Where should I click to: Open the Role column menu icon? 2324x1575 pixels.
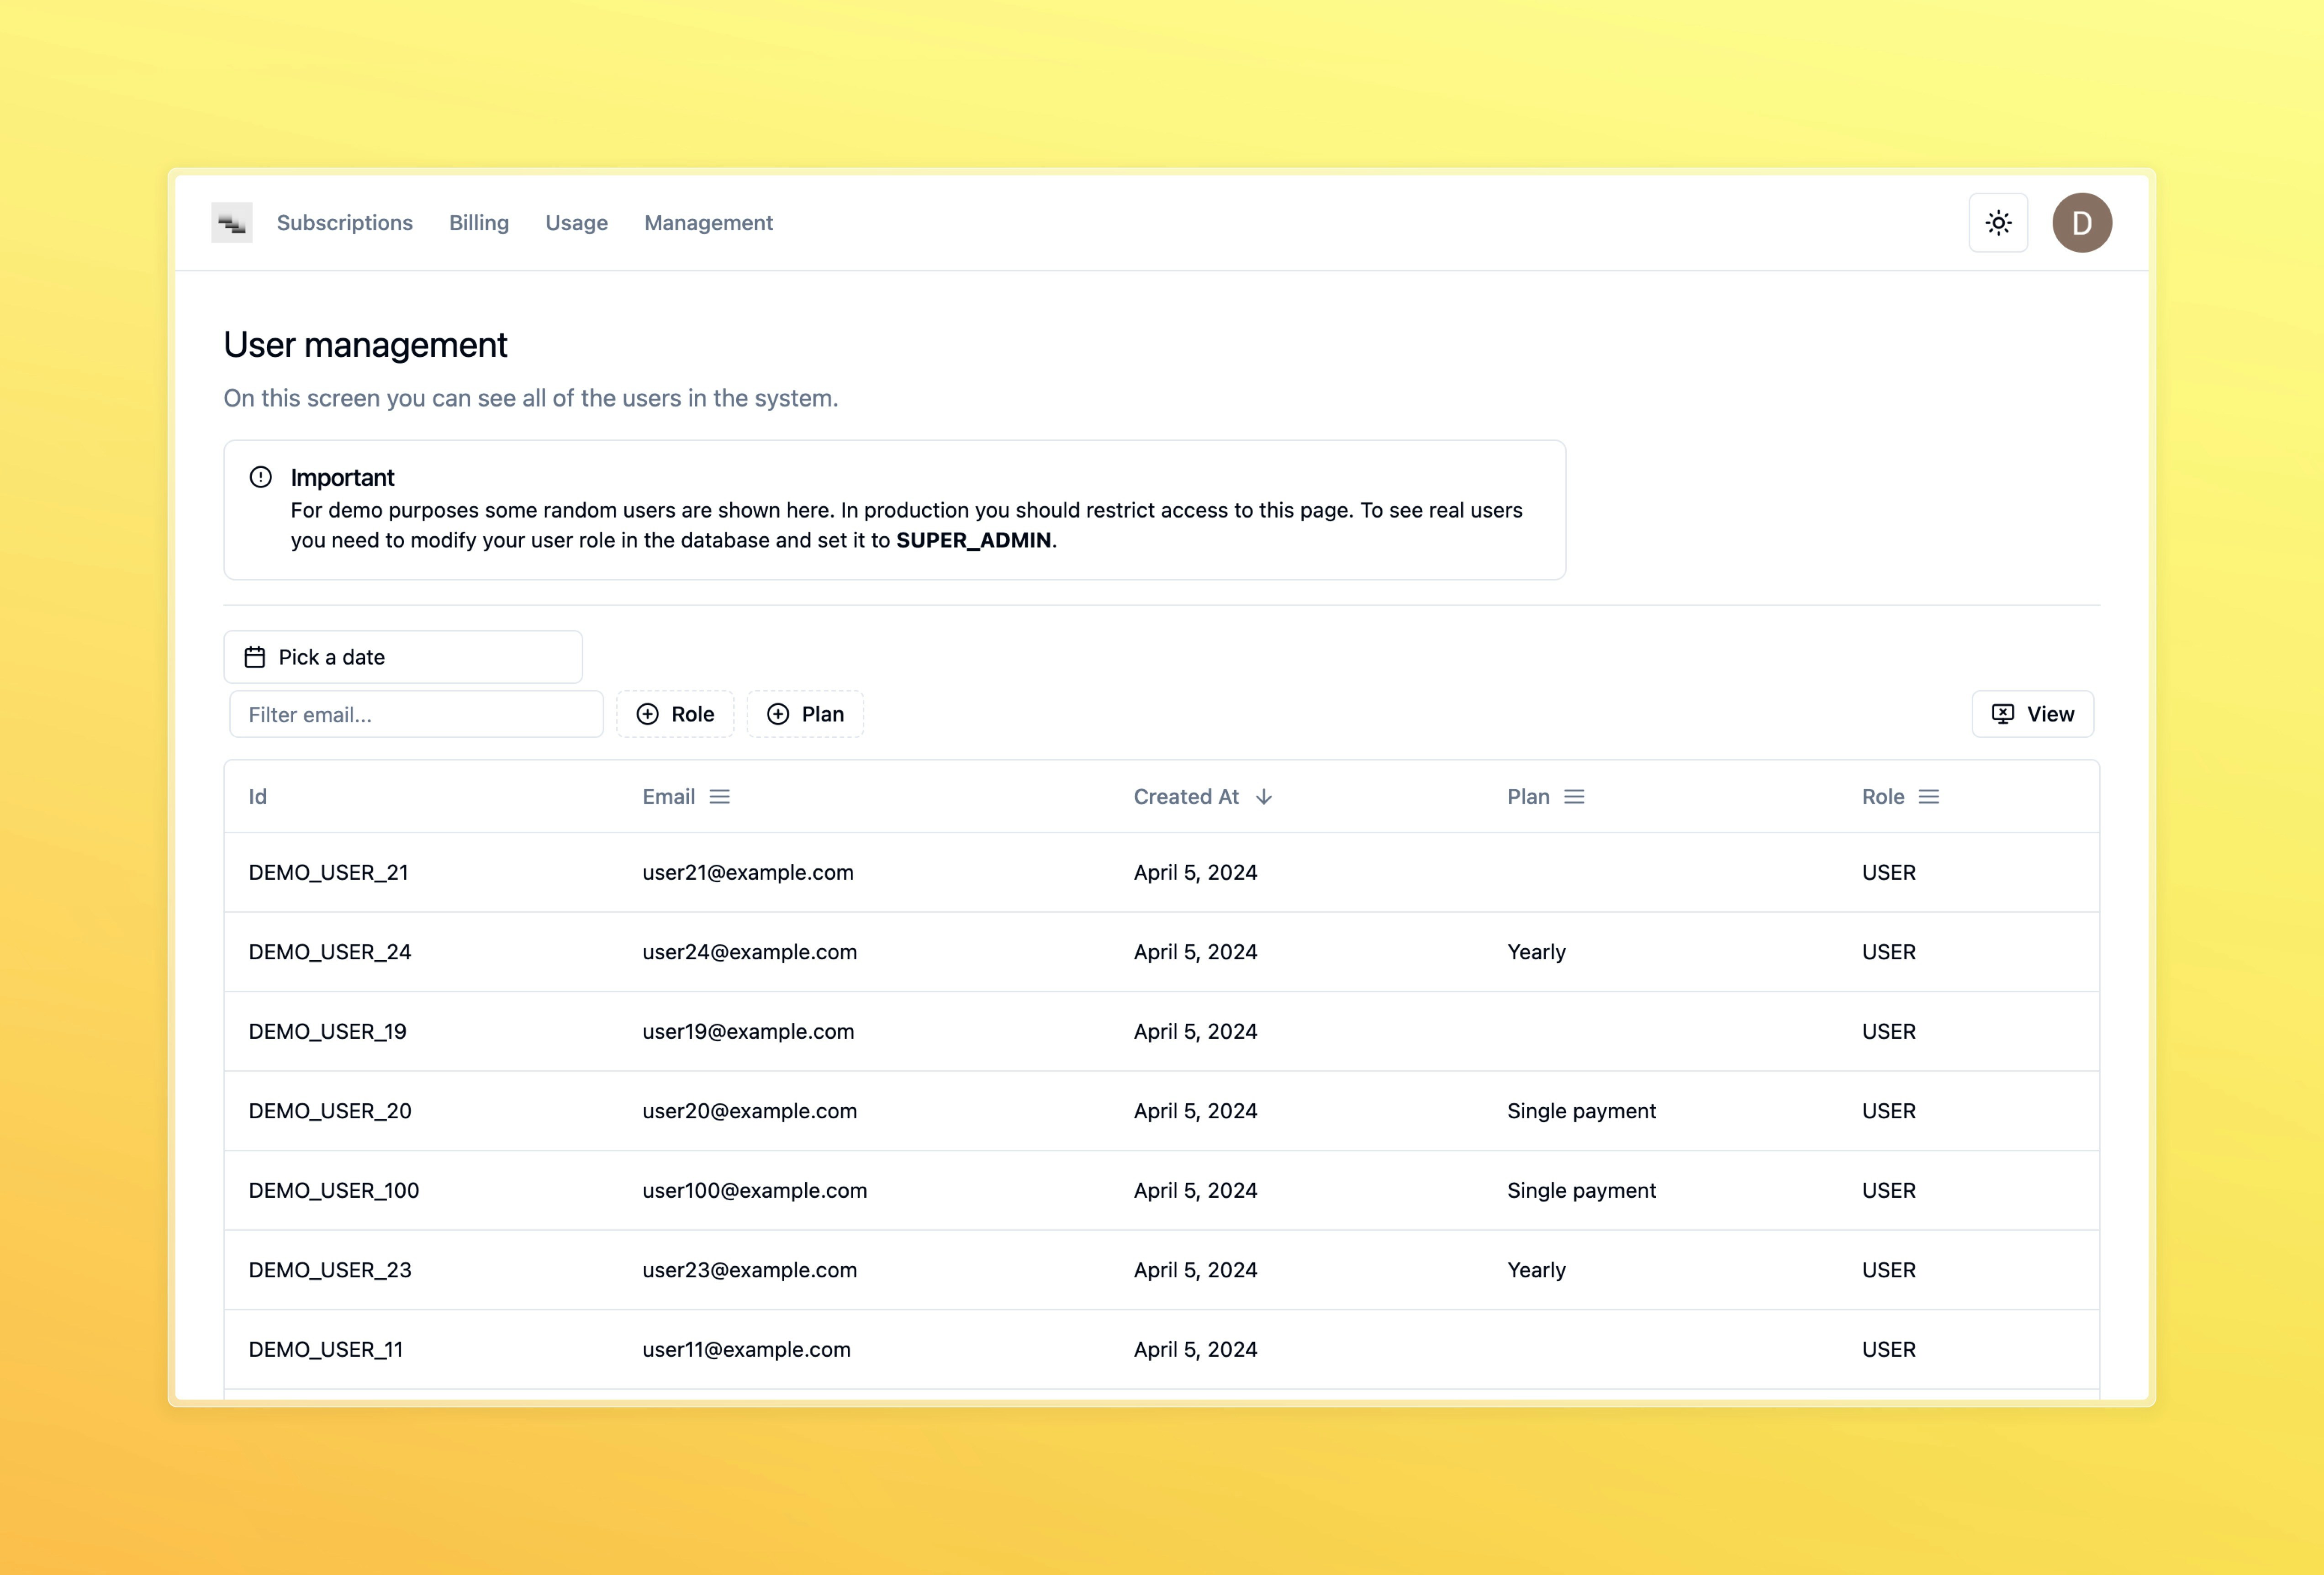[1929, 797]
